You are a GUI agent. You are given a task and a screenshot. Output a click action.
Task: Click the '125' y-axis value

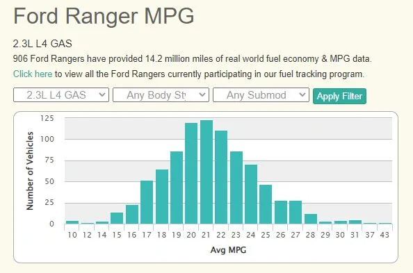47,118
